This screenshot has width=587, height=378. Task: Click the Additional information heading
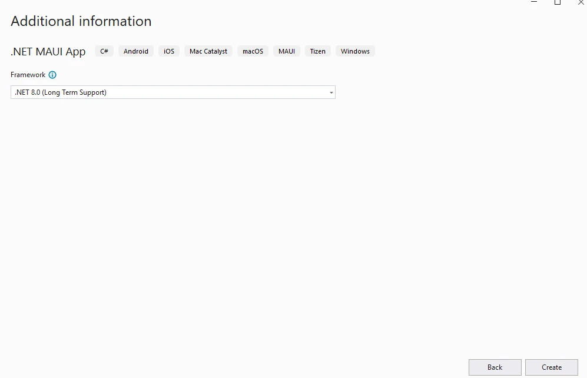click(81, 21)
